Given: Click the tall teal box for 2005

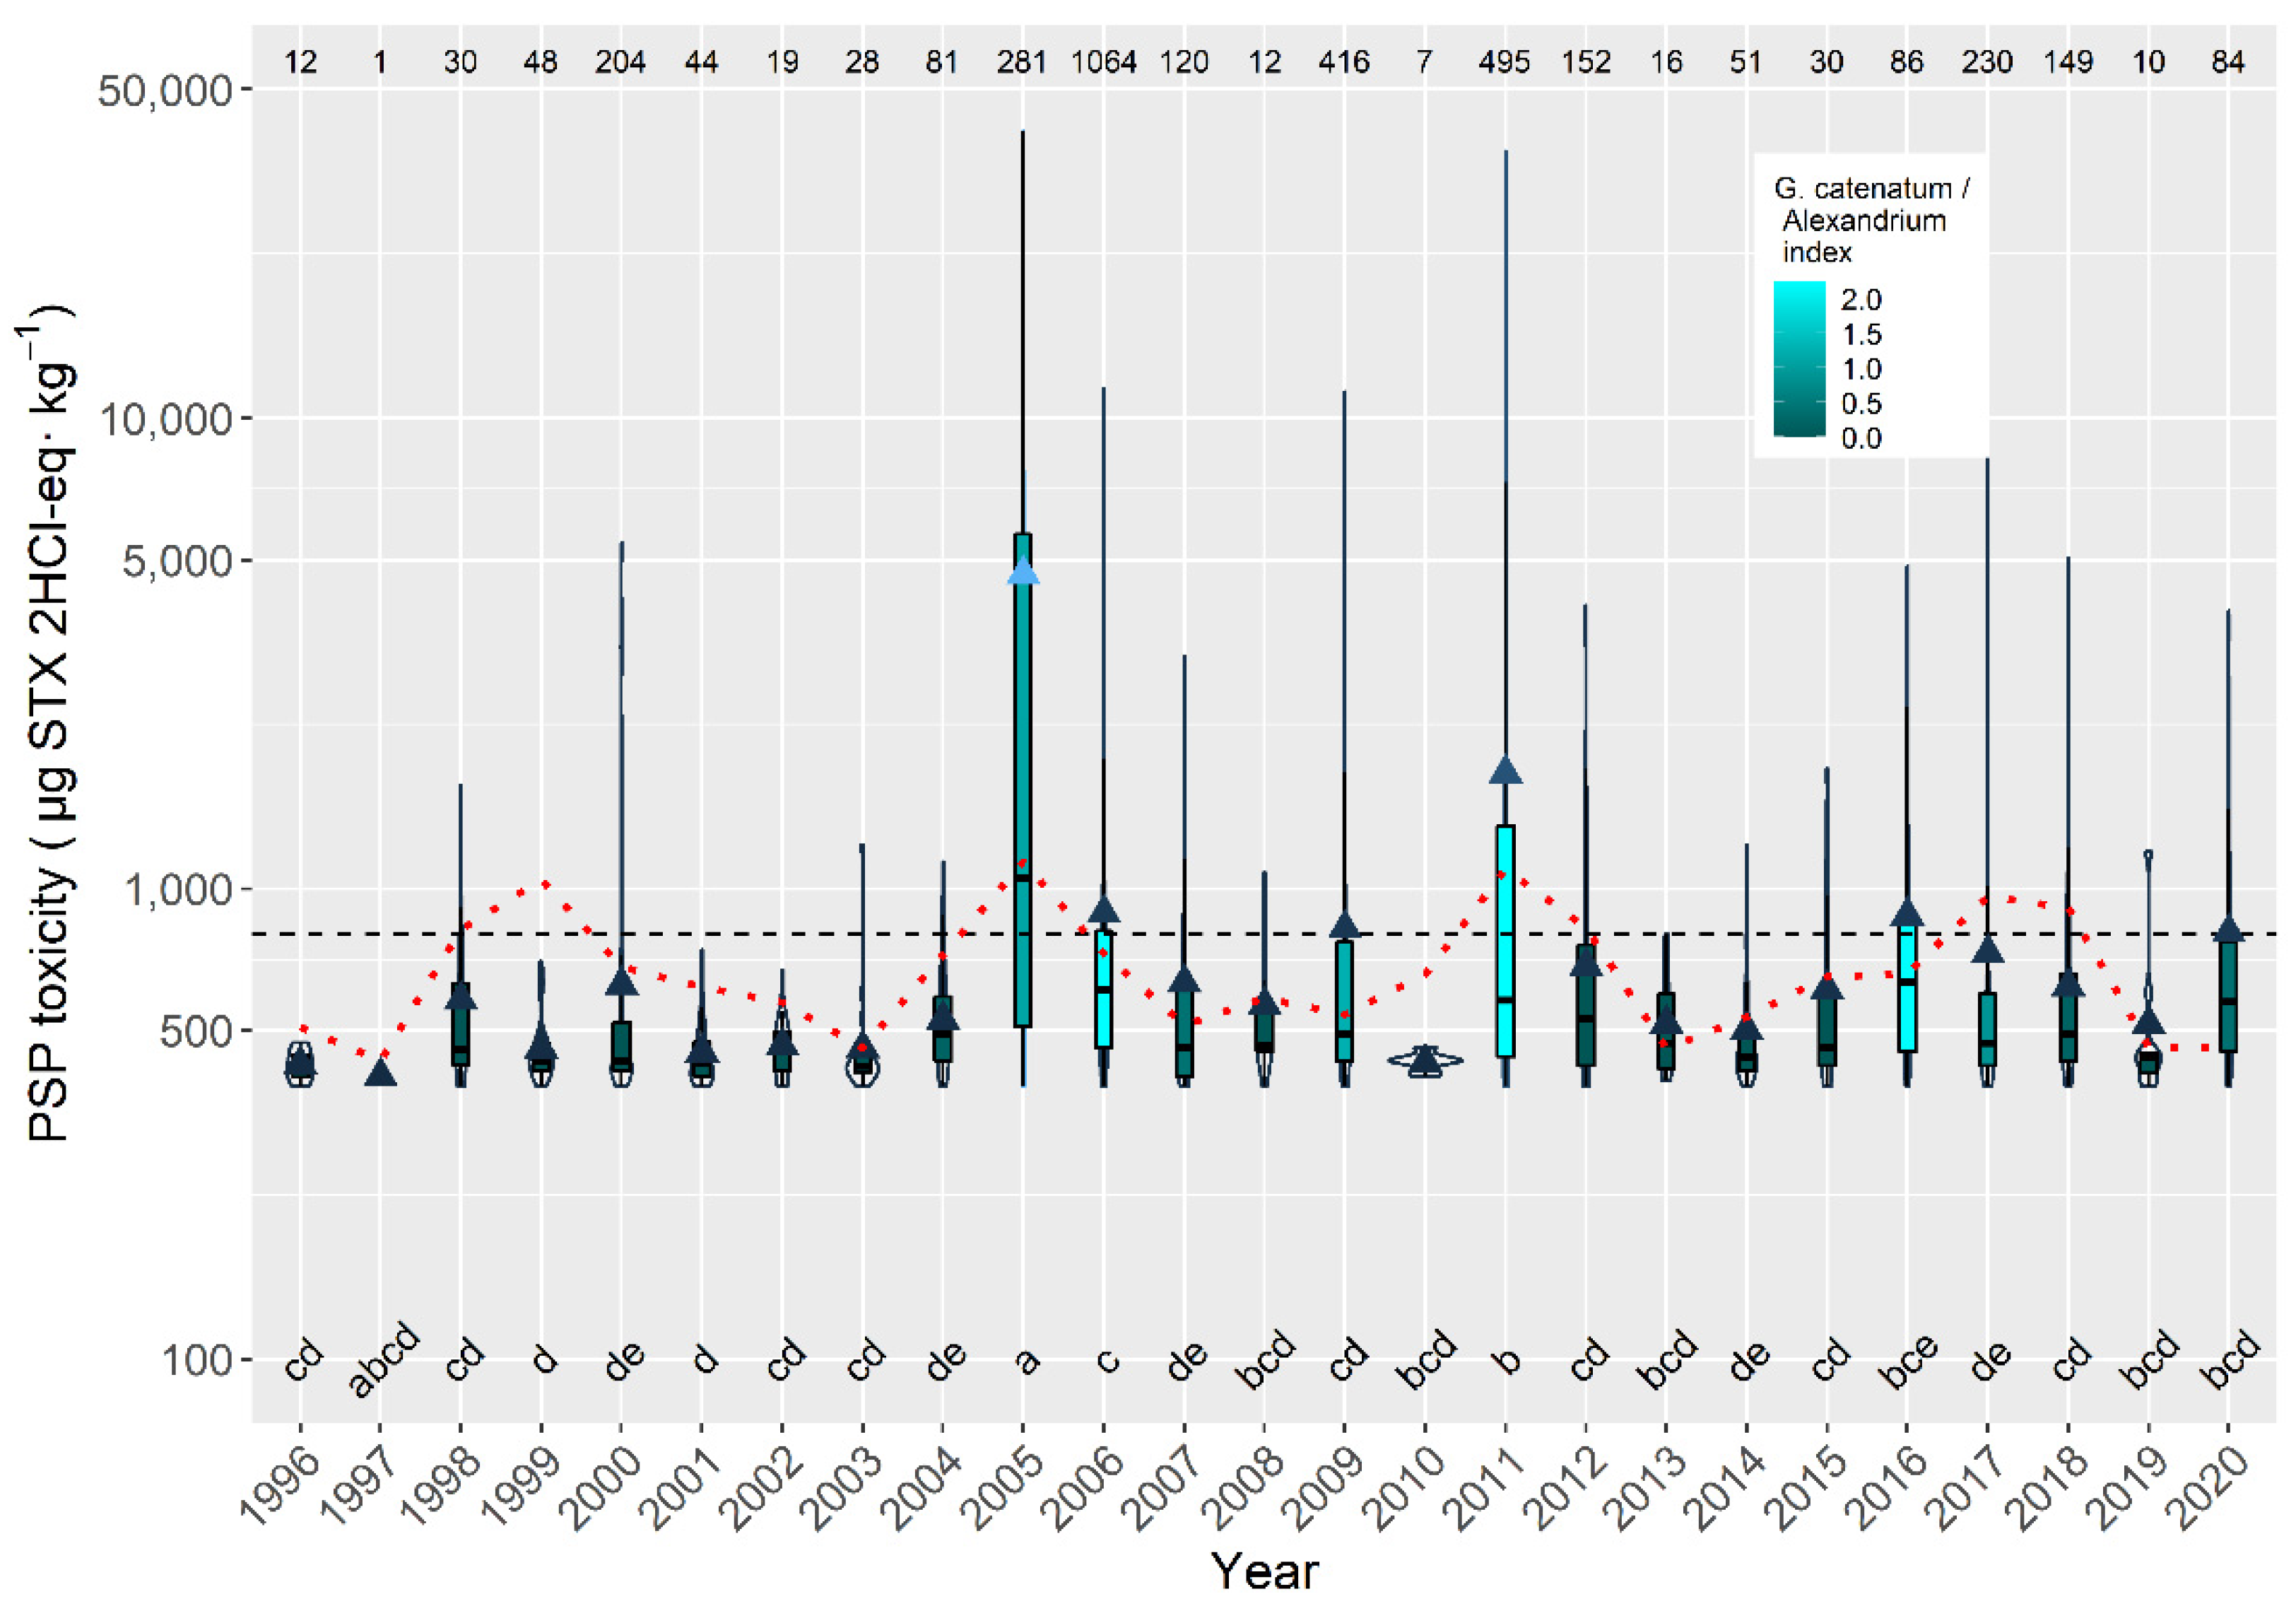Looking at the screenshot, I should tap(1023, 780).
